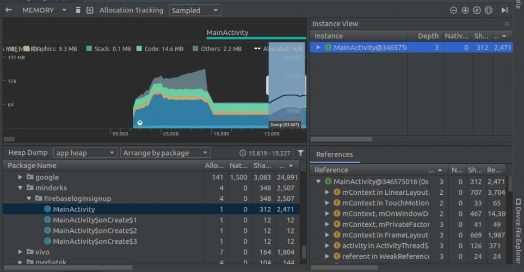Screen dimensions: 524x272
Task: Select MainActivity$onCreate$1 class row
Action: point(94,220)
